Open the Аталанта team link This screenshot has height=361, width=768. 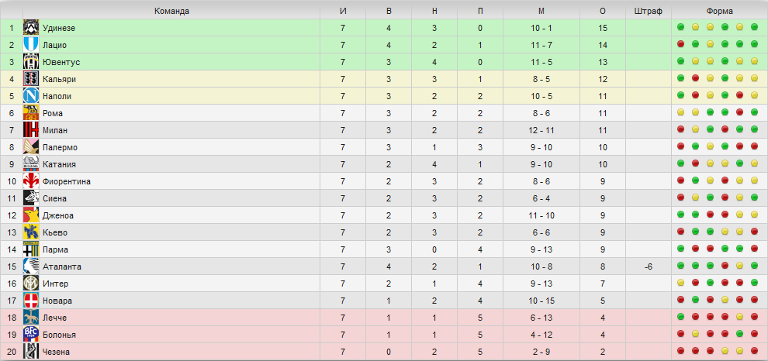click(x=62, y=266)
